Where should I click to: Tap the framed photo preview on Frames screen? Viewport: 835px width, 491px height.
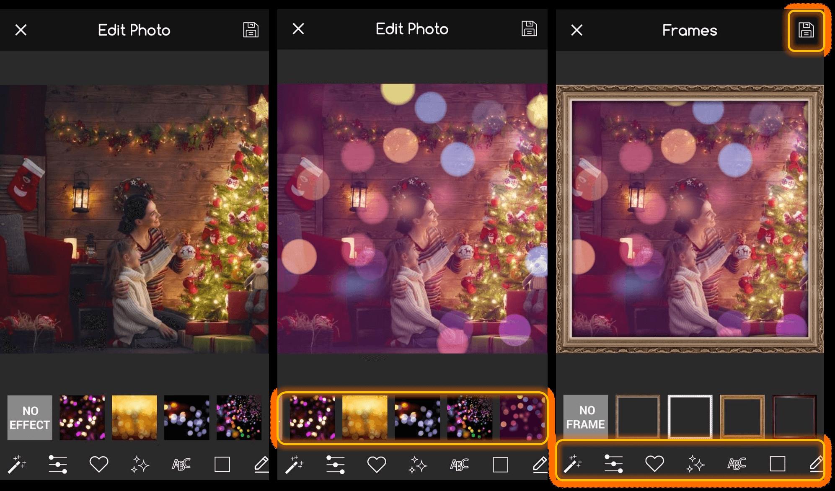(x=690, y=219)
